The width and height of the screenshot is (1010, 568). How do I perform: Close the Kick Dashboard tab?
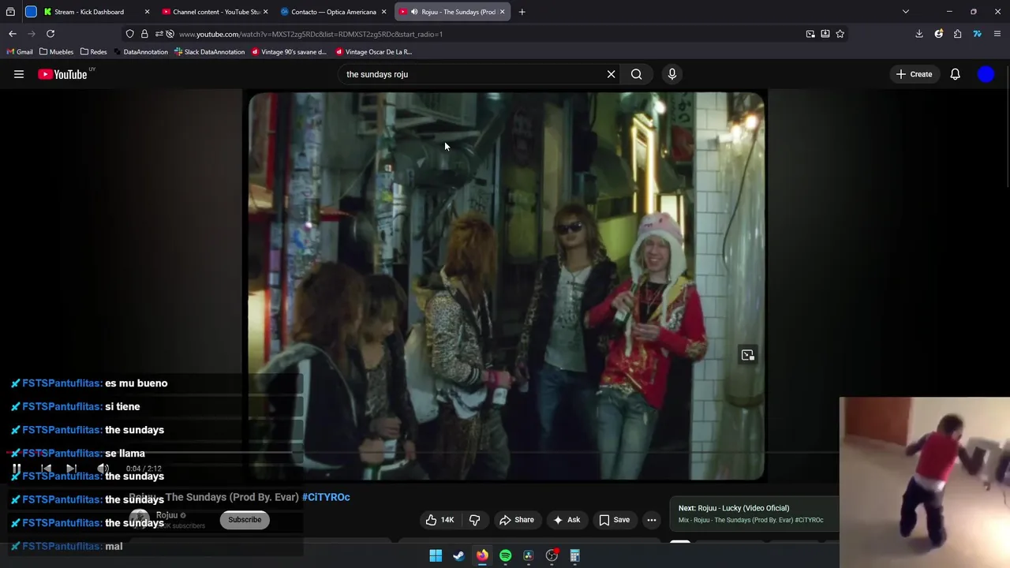[147, 12]
